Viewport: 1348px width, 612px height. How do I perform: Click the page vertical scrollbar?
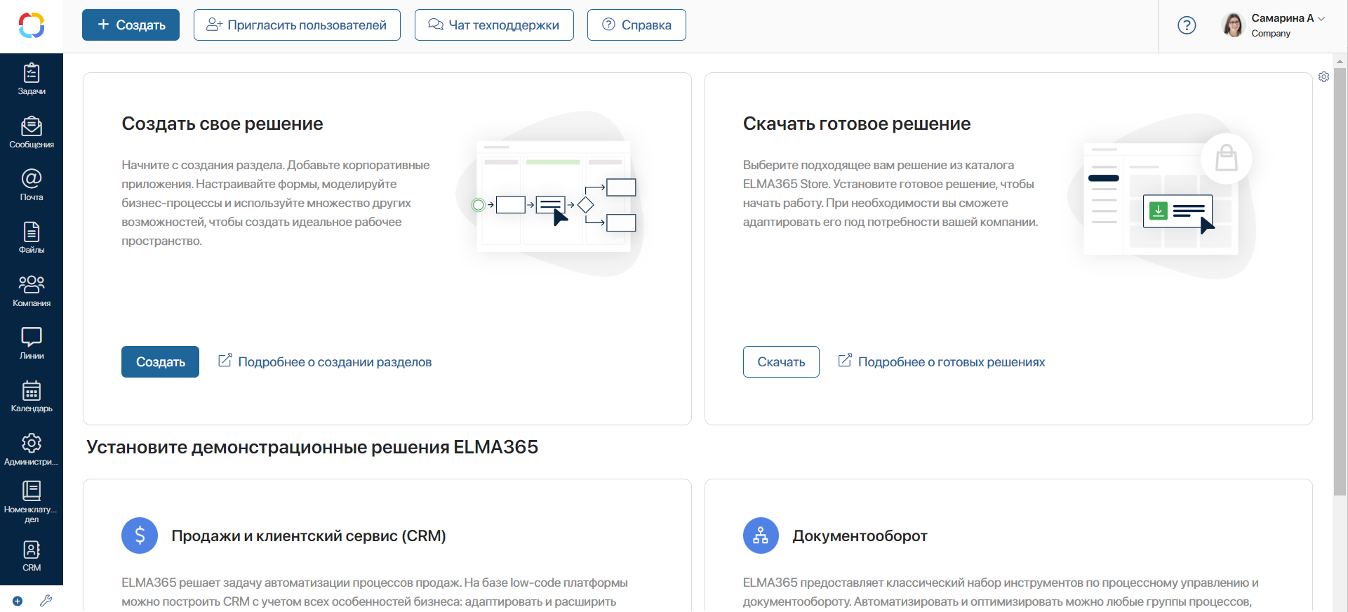tap(1340, 281)
